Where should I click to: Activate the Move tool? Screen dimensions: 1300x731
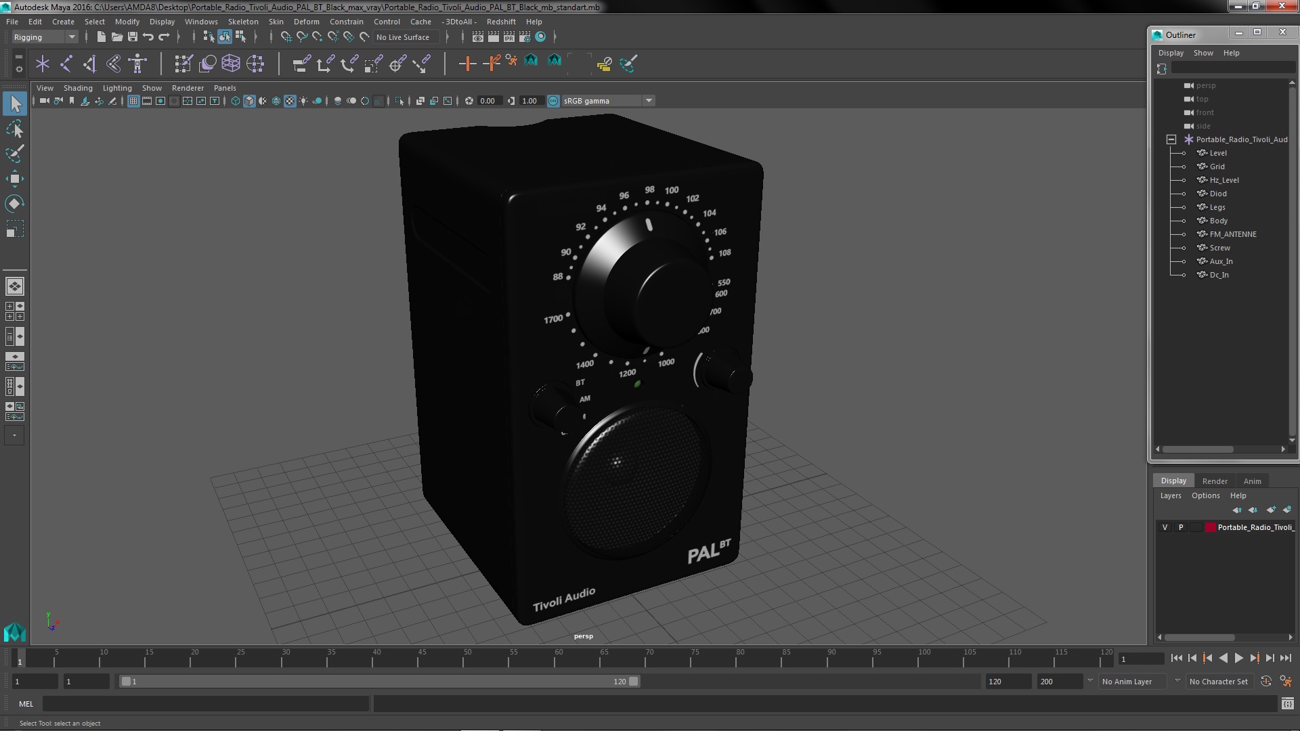15,179
